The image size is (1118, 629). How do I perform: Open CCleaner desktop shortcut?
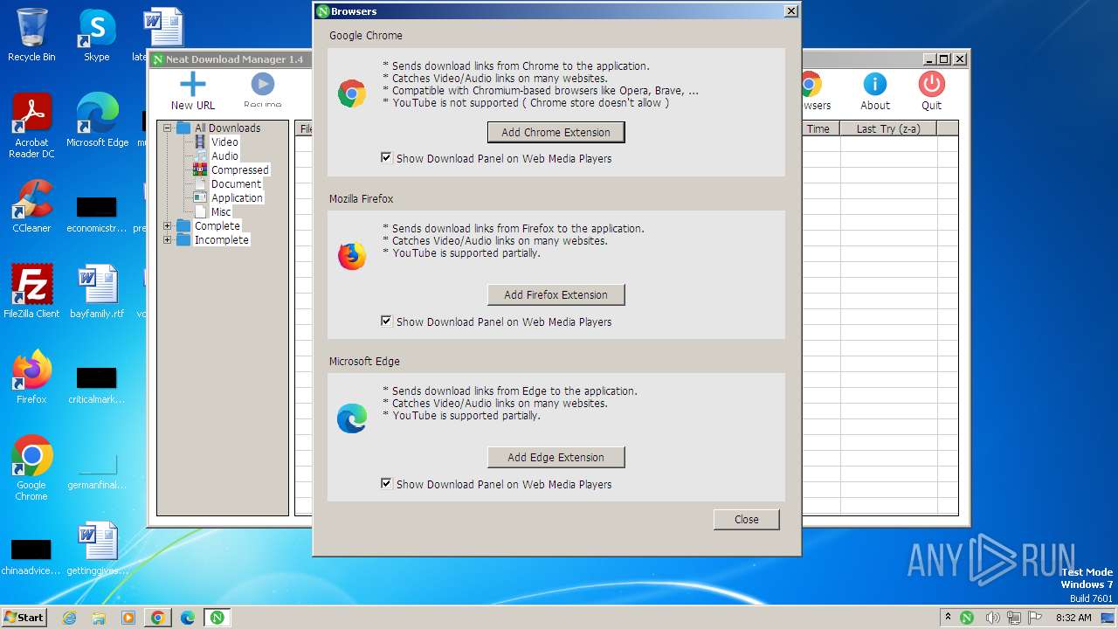(x=31, y=206)
